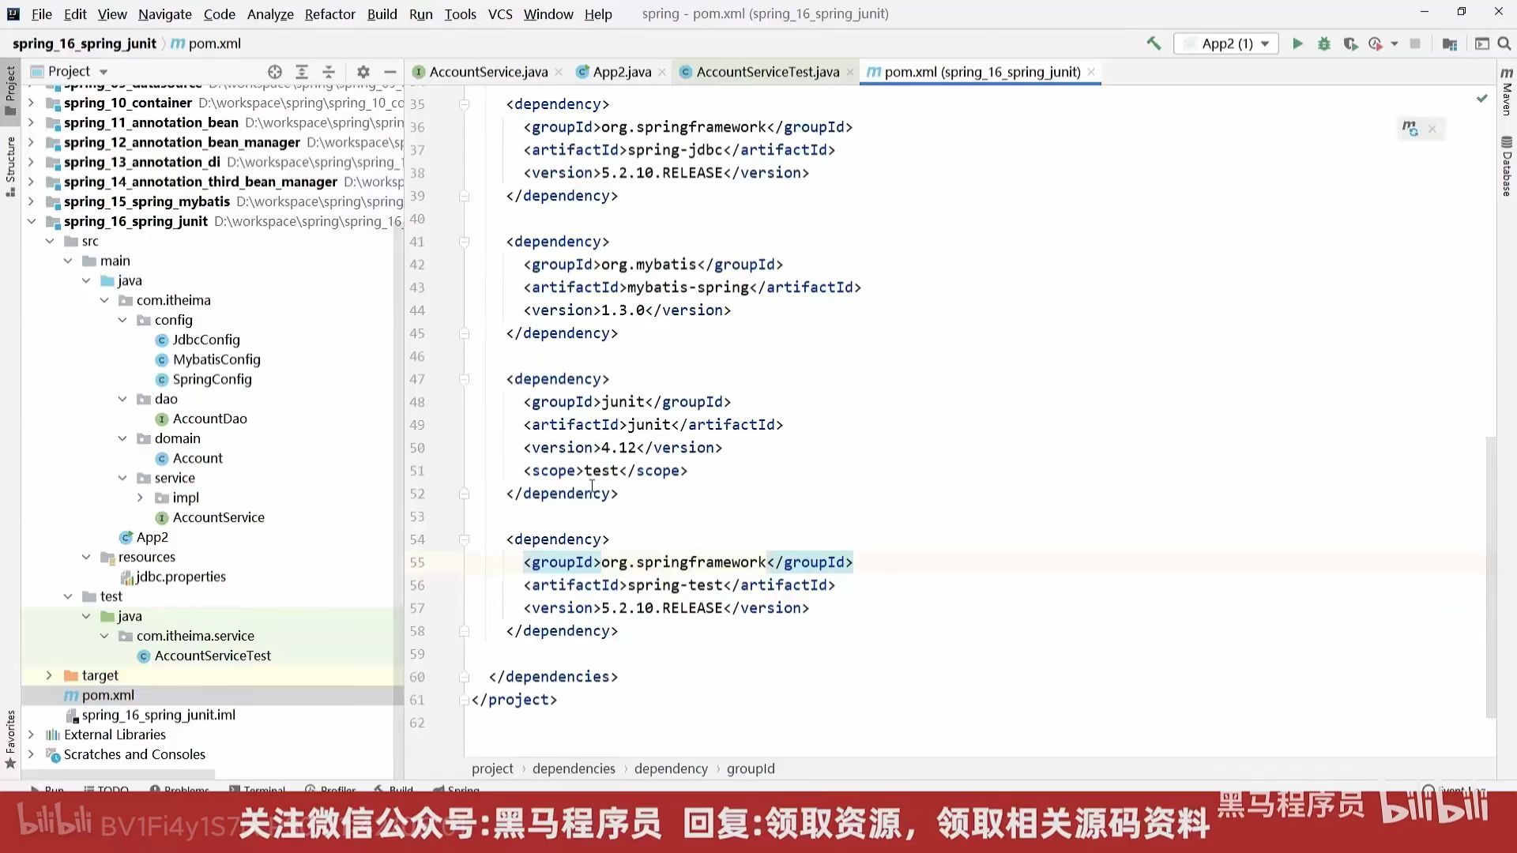Open Project panel settings gear
1517x853 pixels.
click(363, 72)
